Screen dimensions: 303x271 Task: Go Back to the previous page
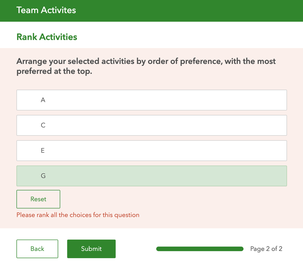pos(37,249)
